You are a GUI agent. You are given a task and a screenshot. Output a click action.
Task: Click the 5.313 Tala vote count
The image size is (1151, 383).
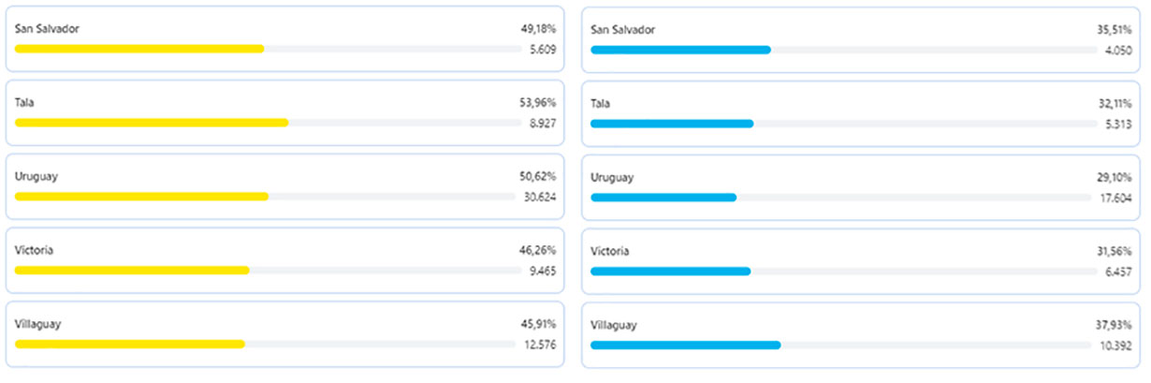(1117, 123)
